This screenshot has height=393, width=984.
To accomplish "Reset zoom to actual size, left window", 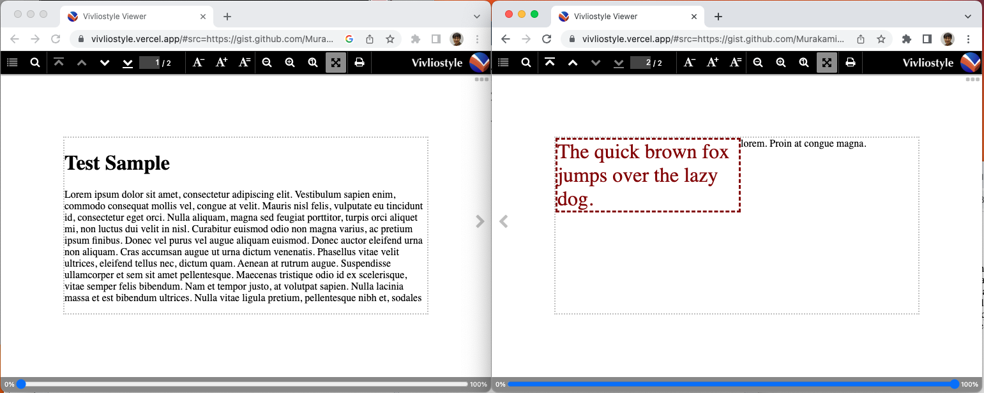I will tap(313, 63).
